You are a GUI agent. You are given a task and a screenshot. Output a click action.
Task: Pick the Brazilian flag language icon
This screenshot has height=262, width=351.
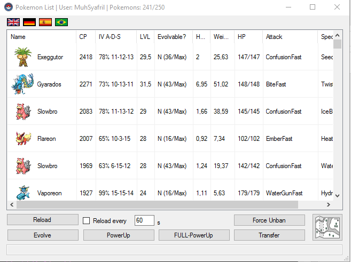point(61,22)
